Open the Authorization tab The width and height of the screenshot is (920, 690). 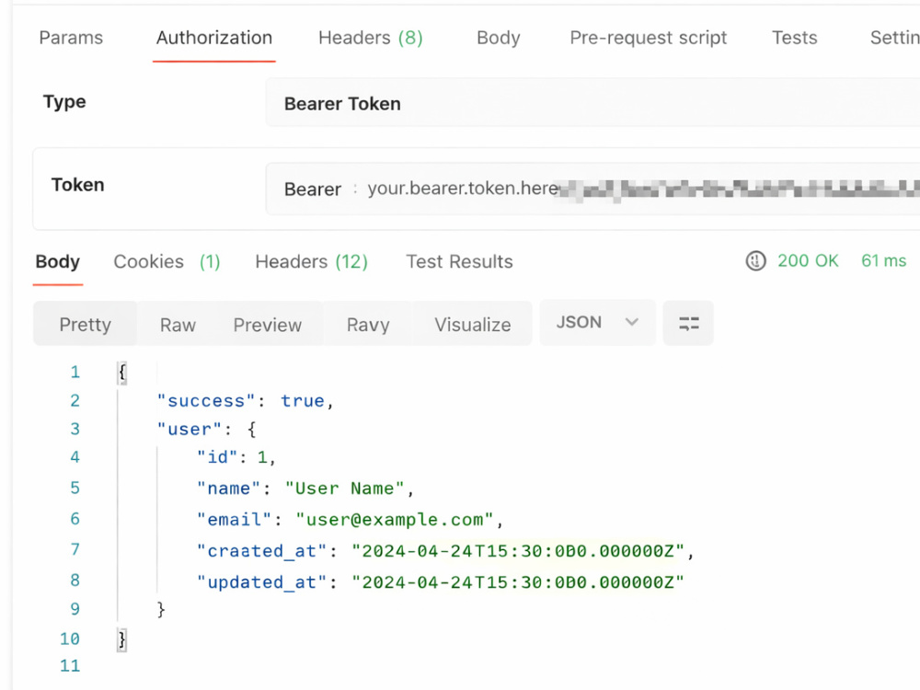click(214, 38)
